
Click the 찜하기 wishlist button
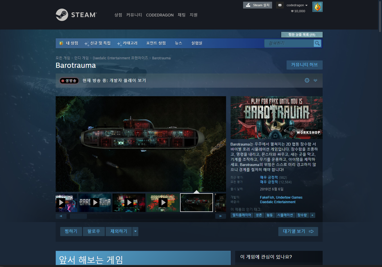(71, 232)
